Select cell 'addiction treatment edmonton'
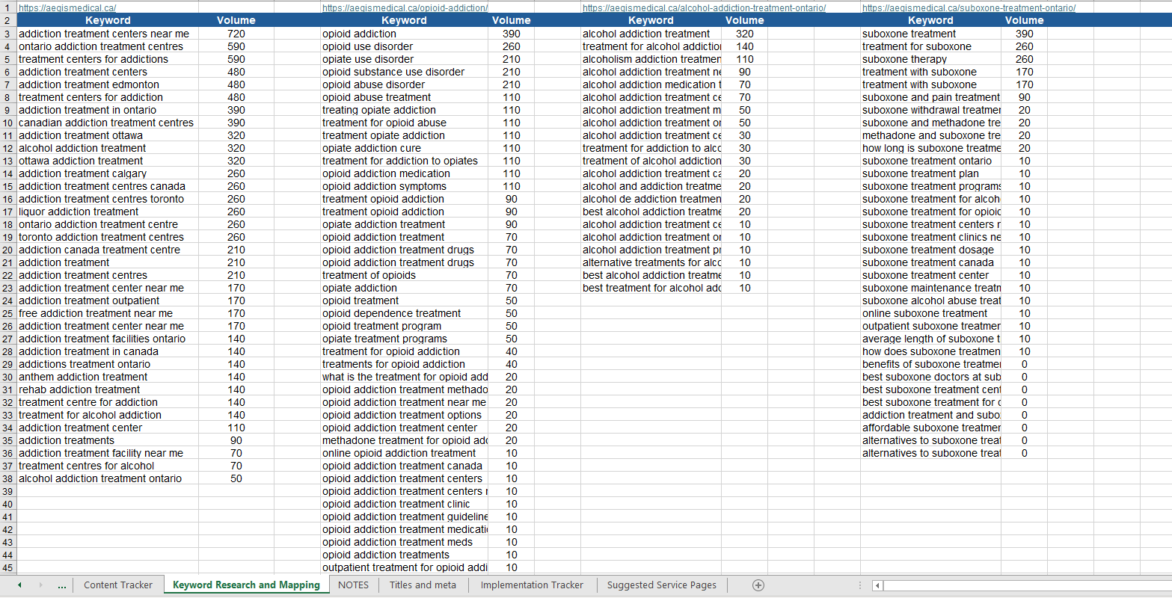The height and width of the screenshot is (598, 1172). click(x=108, y=84)
